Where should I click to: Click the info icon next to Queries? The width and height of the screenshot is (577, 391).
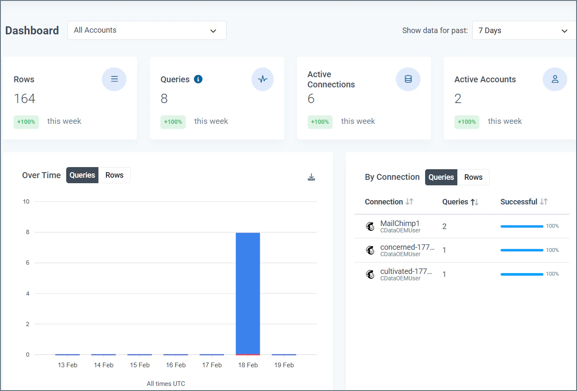pyautogui.click(x=199, y=79)
